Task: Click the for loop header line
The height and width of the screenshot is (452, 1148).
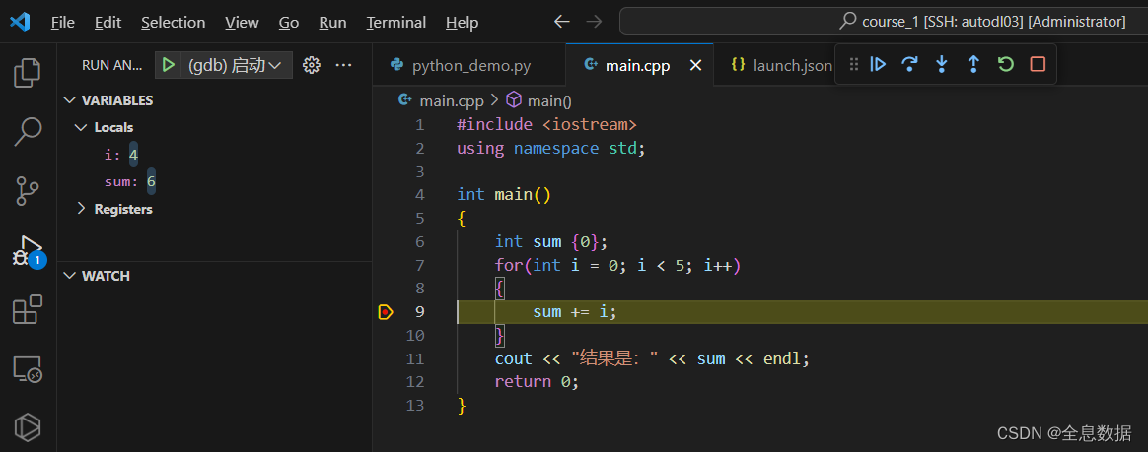Action: tap(618, 266)
